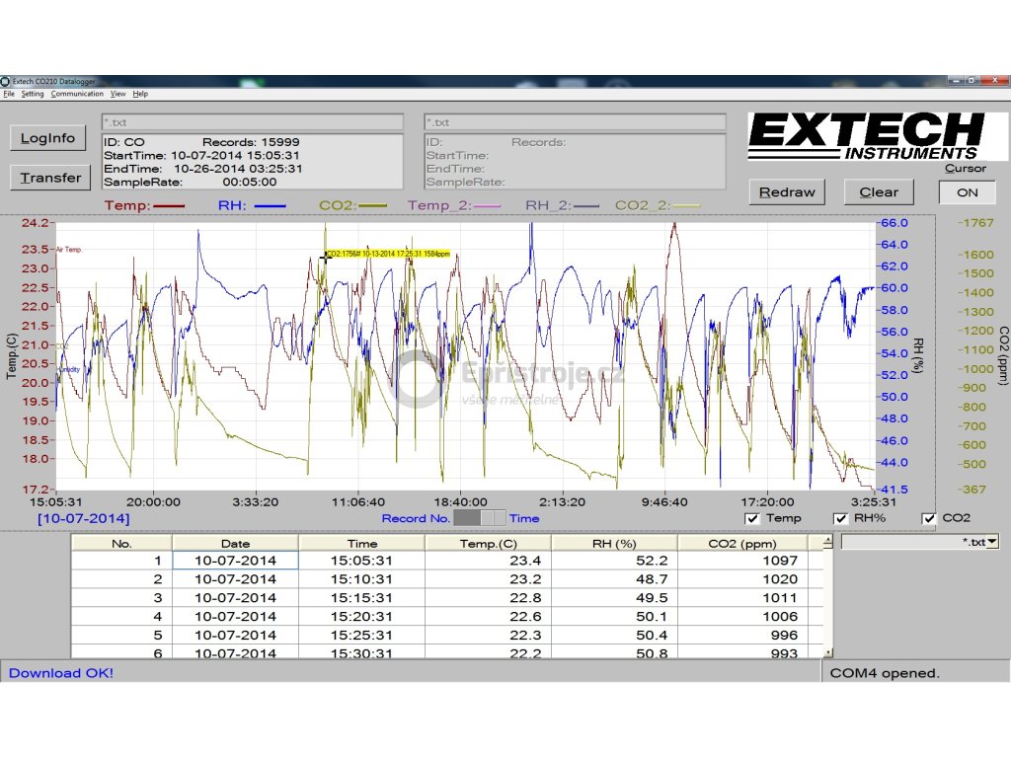The width and height of the screenshot is (1011, 758).
Task: Select date cell in row 1
Action: (x=235, y=561)
